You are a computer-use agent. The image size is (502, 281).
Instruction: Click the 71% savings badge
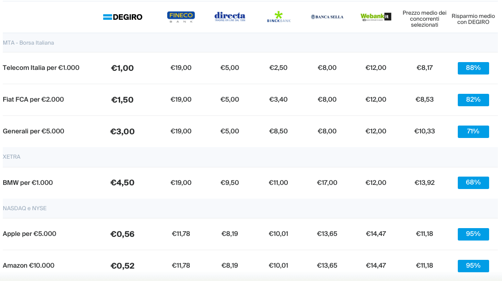click(x=473, y=132)
